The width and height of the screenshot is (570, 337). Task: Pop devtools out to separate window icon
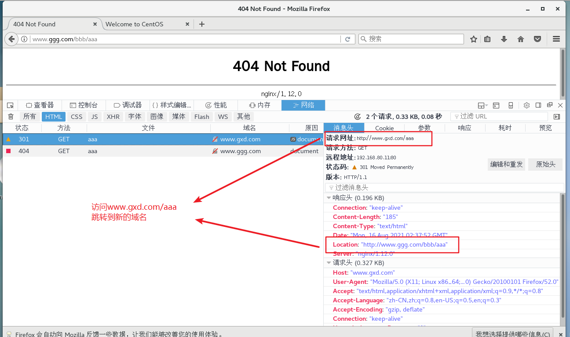click(550, 105)
